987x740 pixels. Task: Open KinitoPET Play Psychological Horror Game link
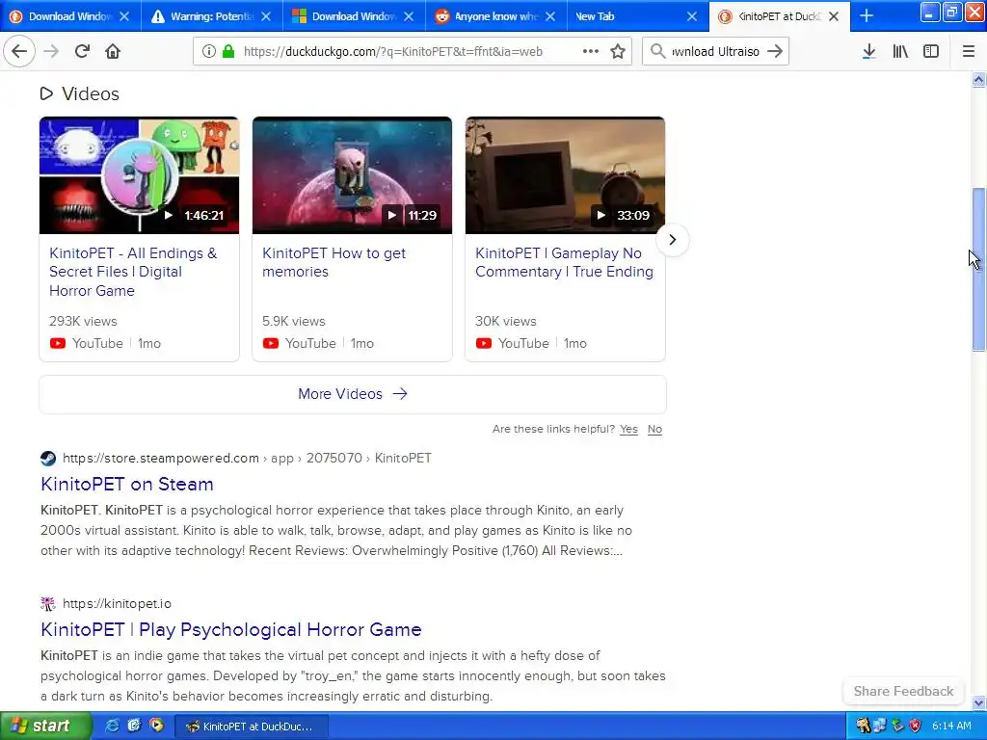point(231,629)
